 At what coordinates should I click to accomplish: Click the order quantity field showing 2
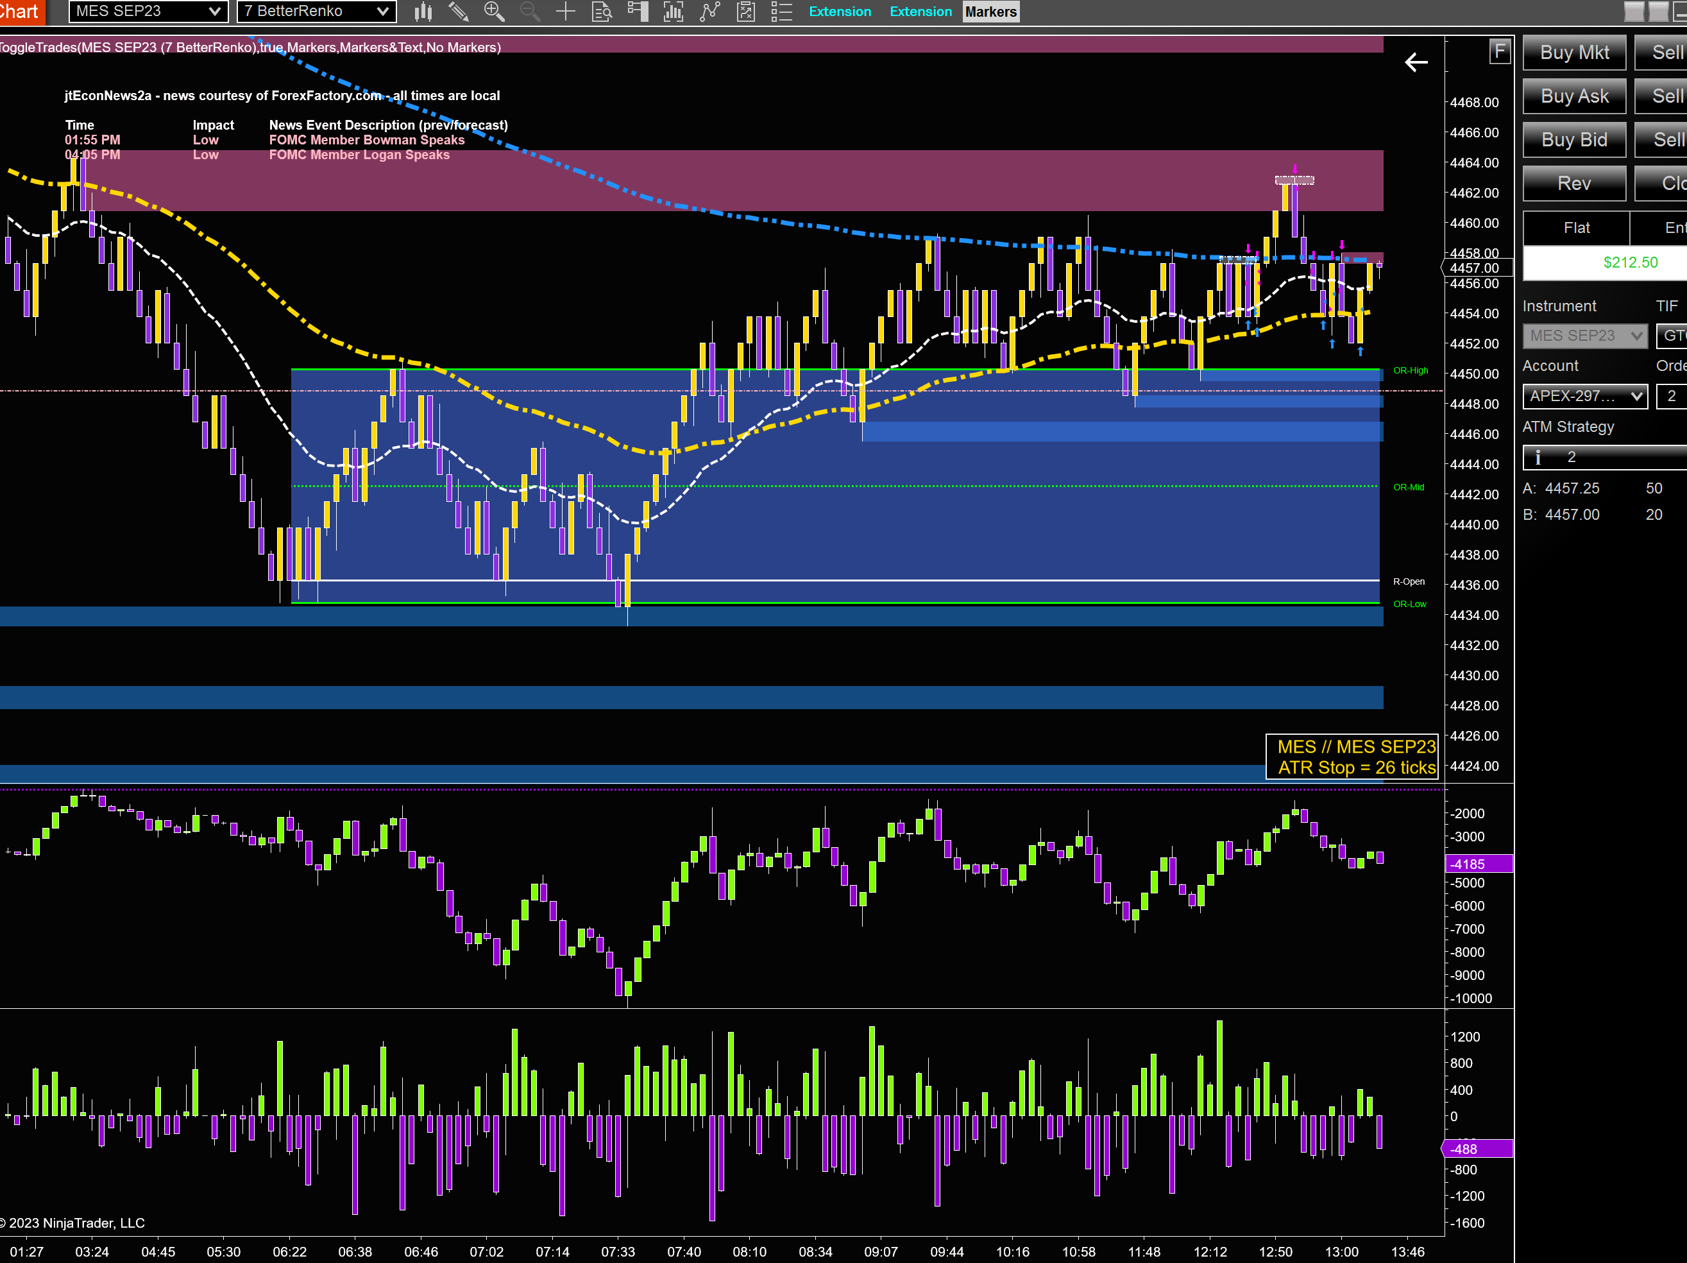pyautogui.click(x=1672, y=396)
